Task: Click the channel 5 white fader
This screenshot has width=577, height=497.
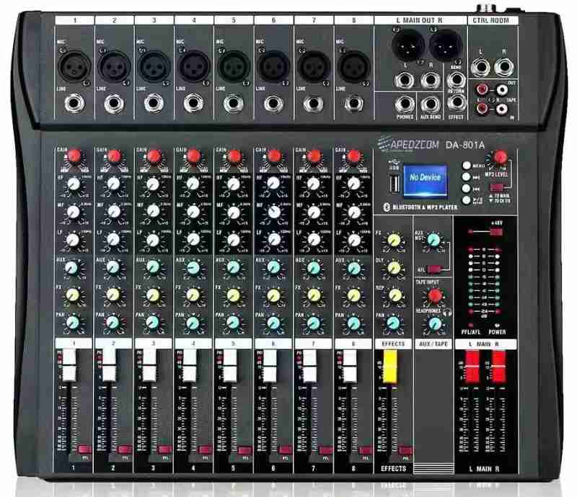Action: tap(232, 372)
